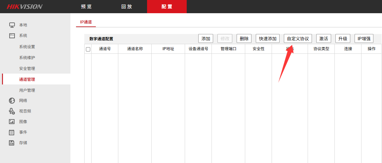Click the 添加 button
382x163 pixels.
tap(206, 39)
